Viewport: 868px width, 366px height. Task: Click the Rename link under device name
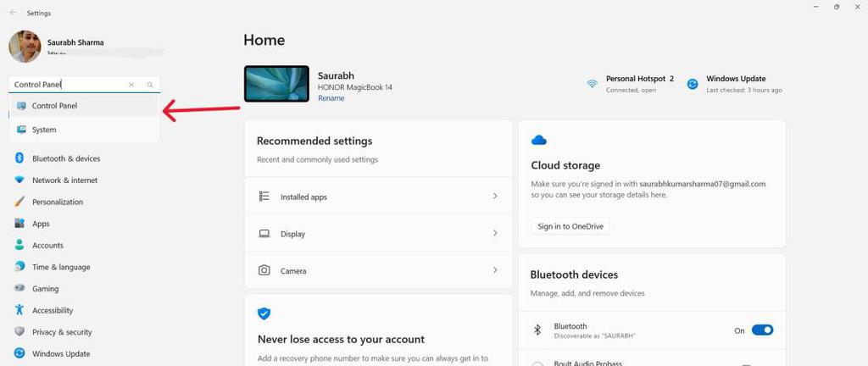click(x=331, y=98)
